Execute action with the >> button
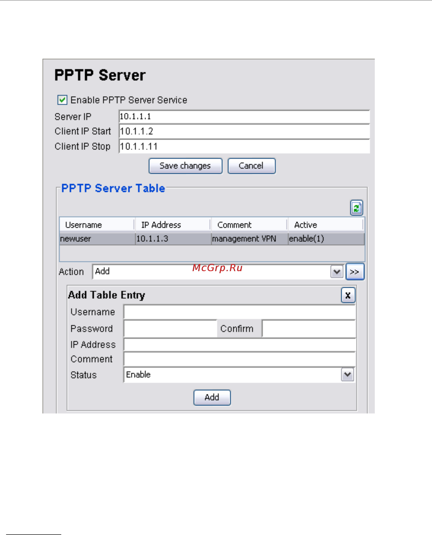Image resolution: width=432 pixels, height=535 pixels. (355, 272)
